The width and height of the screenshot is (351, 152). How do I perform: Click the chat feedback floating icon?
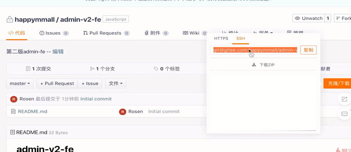[344, 114]
